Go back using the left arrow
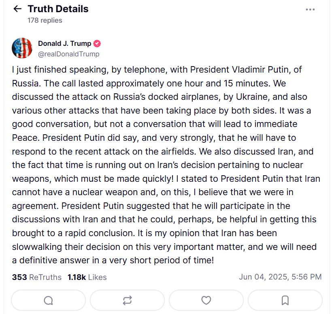 coord(17,9)
